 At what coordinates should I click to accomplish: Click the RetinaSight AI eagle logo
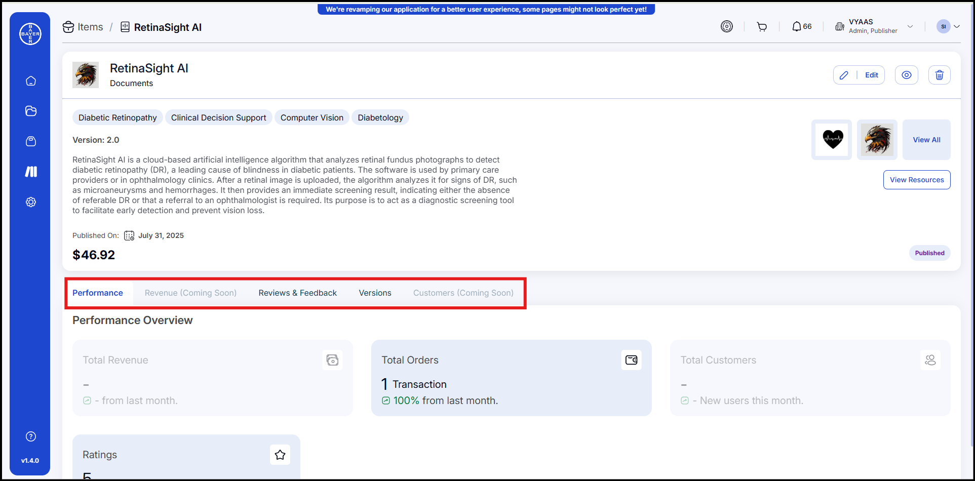(x=86, y=75)
